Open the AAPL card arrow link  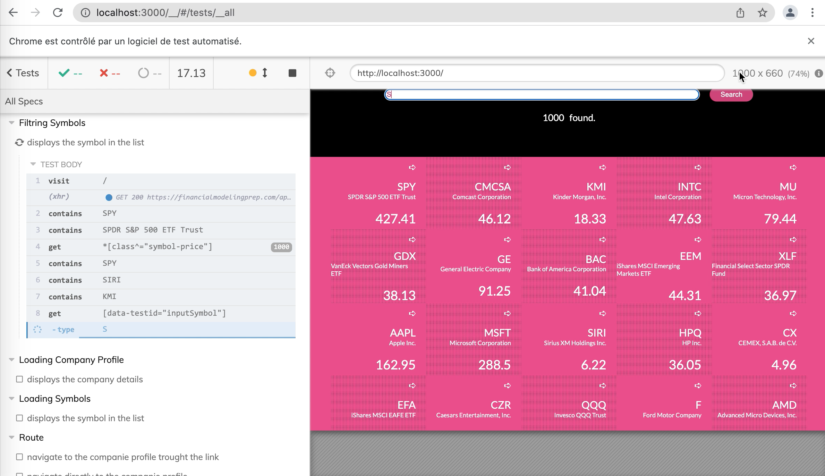[x=412, y=314]
